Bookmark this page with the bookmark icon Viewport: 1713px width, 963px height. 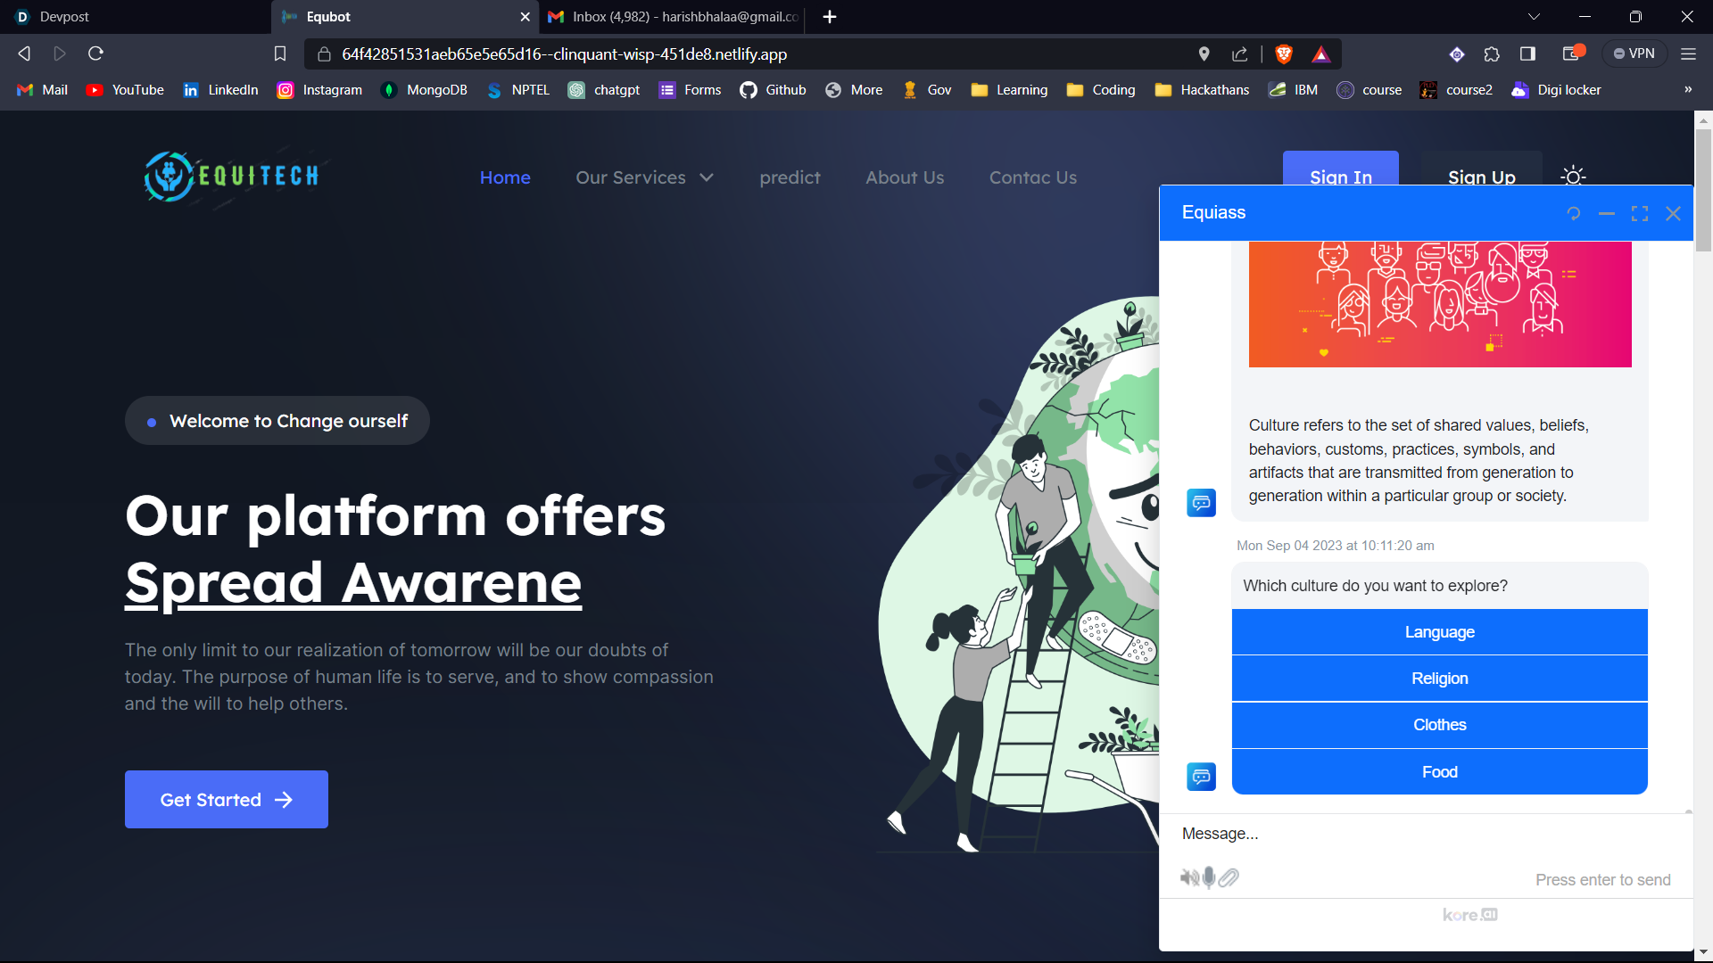coord(280,54)
